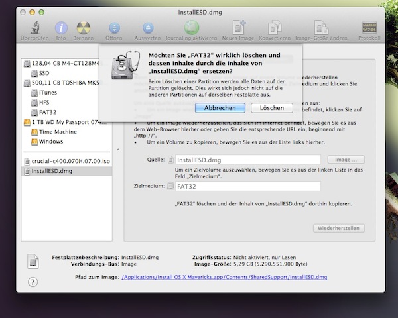Click the crucial-c400 iso file icon
The image size is (398, 318).
pos(27,161)
